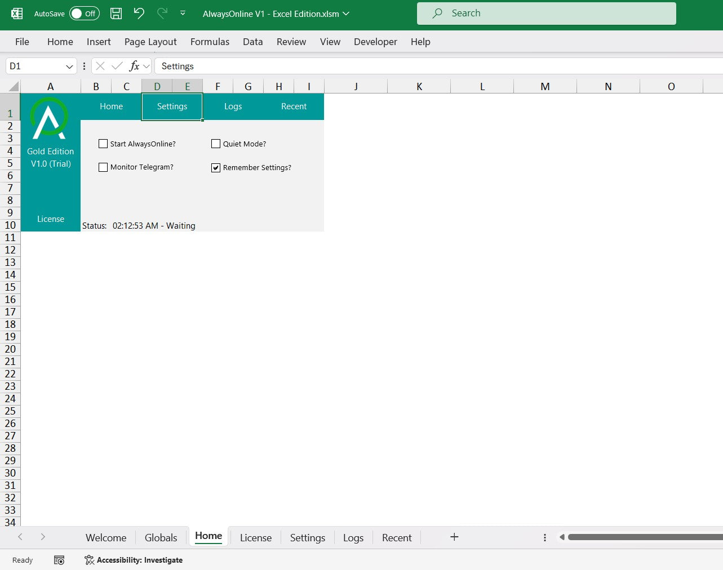
Task: Open the Developer ribbon tab
Action: point(375,42)
